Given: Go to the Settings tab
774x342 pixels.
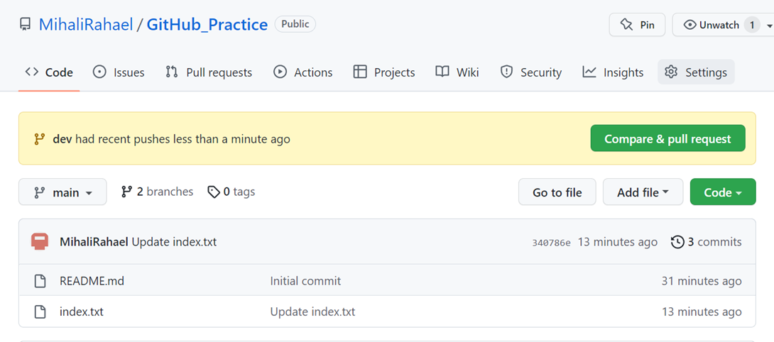Looking at the screenshot, I should [x=696, y=72].
